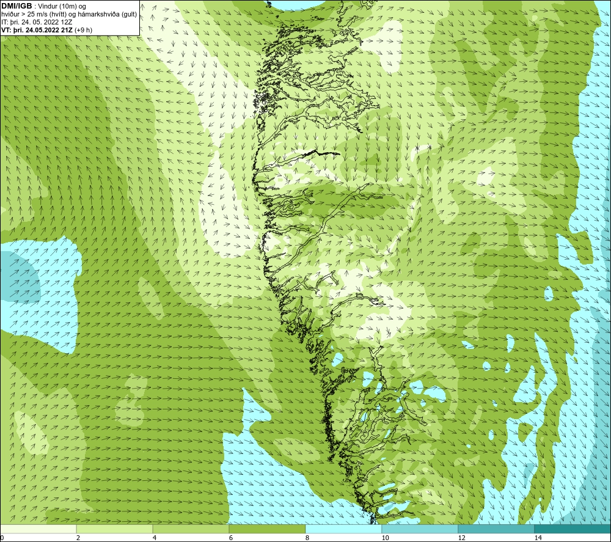
Task: Click the legend scale value '14'
Action: pyautogui.click(x=538, y=538)
